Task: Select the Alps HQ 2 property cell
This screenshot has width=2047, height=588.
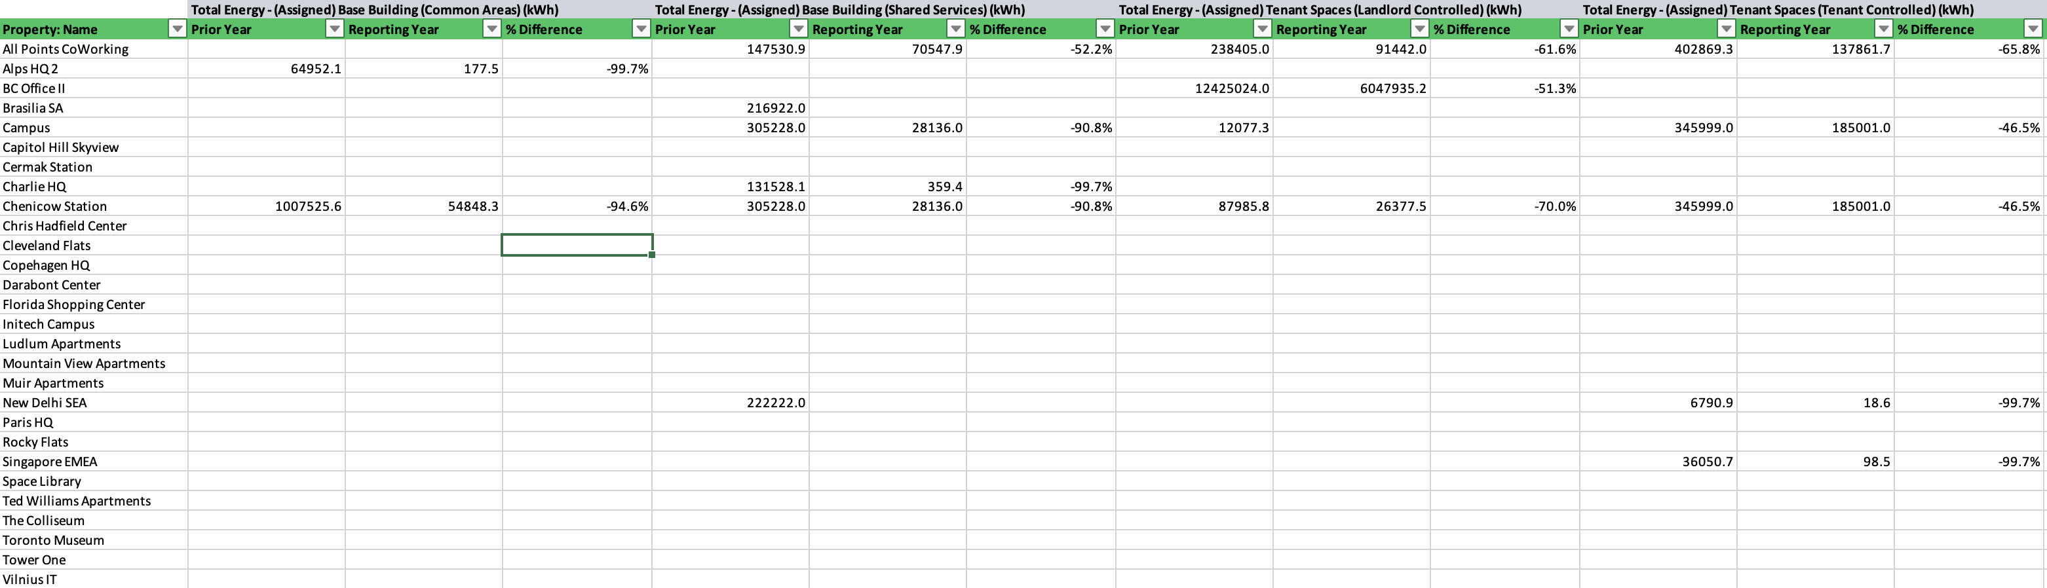Action: (94, 69)
